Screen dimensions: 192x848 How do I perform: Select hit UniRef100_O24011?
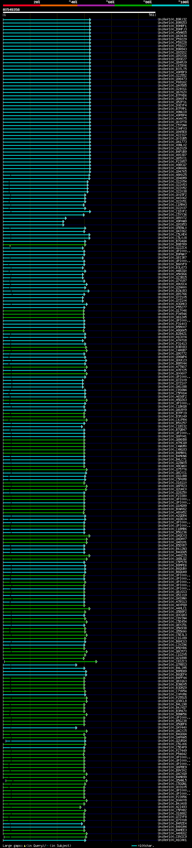172,89
